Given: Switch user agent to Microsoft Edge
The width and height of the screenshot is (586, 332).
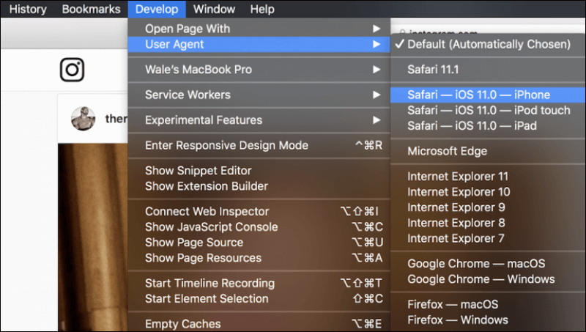Looking at the screenshot, I should coord(447,151).
